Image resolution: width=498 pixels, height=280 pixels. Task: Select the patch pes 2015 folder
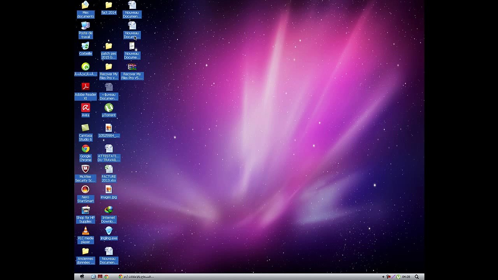[109, 51]
